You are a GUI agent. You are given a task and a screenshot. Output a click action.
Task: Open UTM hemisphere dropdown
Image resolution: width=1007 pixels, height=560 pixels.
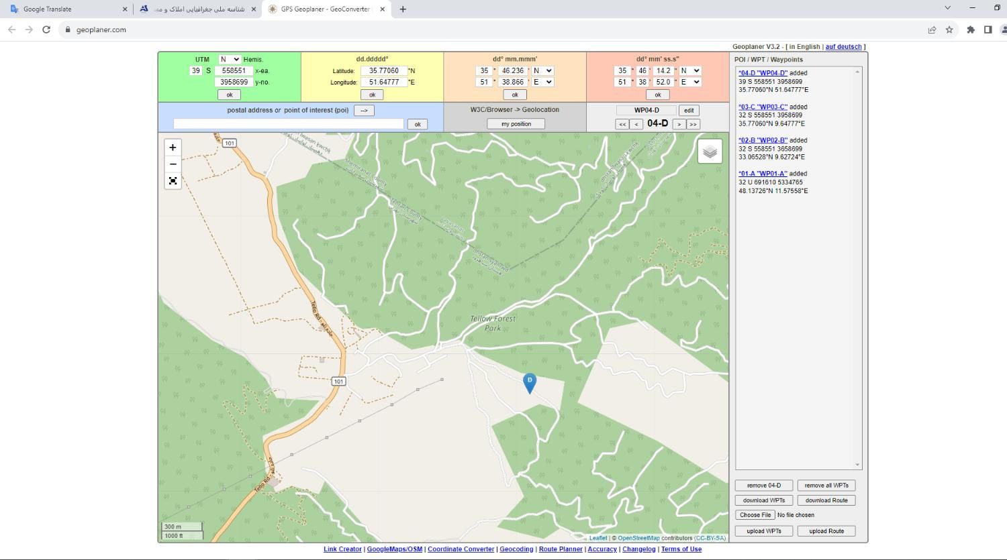(x=230, y=60)
